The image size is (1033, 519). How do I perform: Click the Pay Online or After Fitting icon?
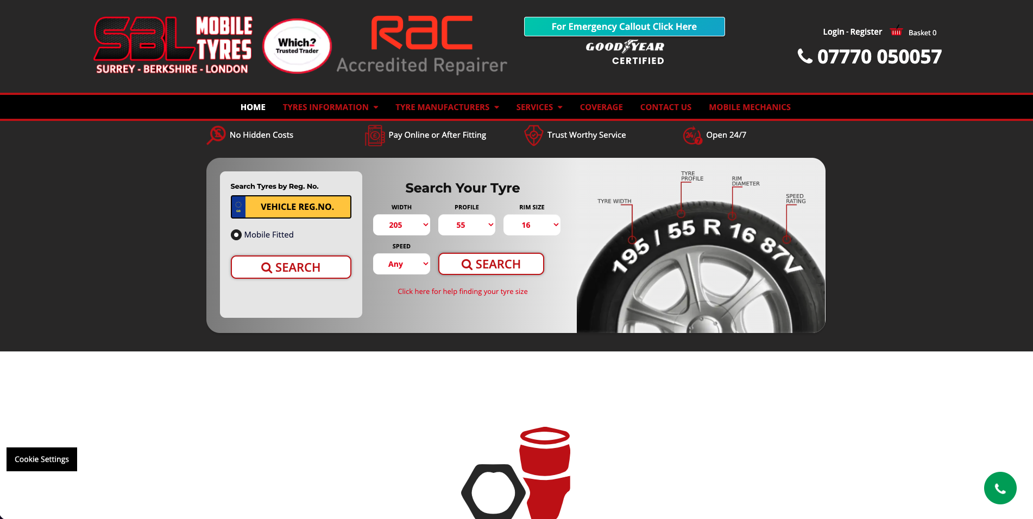click(x=375, y=135)
